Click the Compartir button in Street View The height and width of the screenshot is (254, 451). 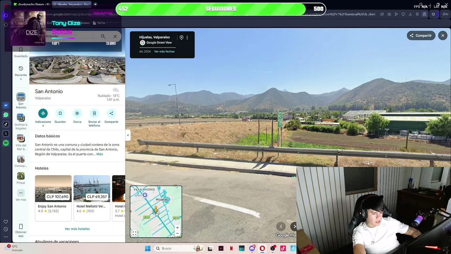click(x=421, y=36)
